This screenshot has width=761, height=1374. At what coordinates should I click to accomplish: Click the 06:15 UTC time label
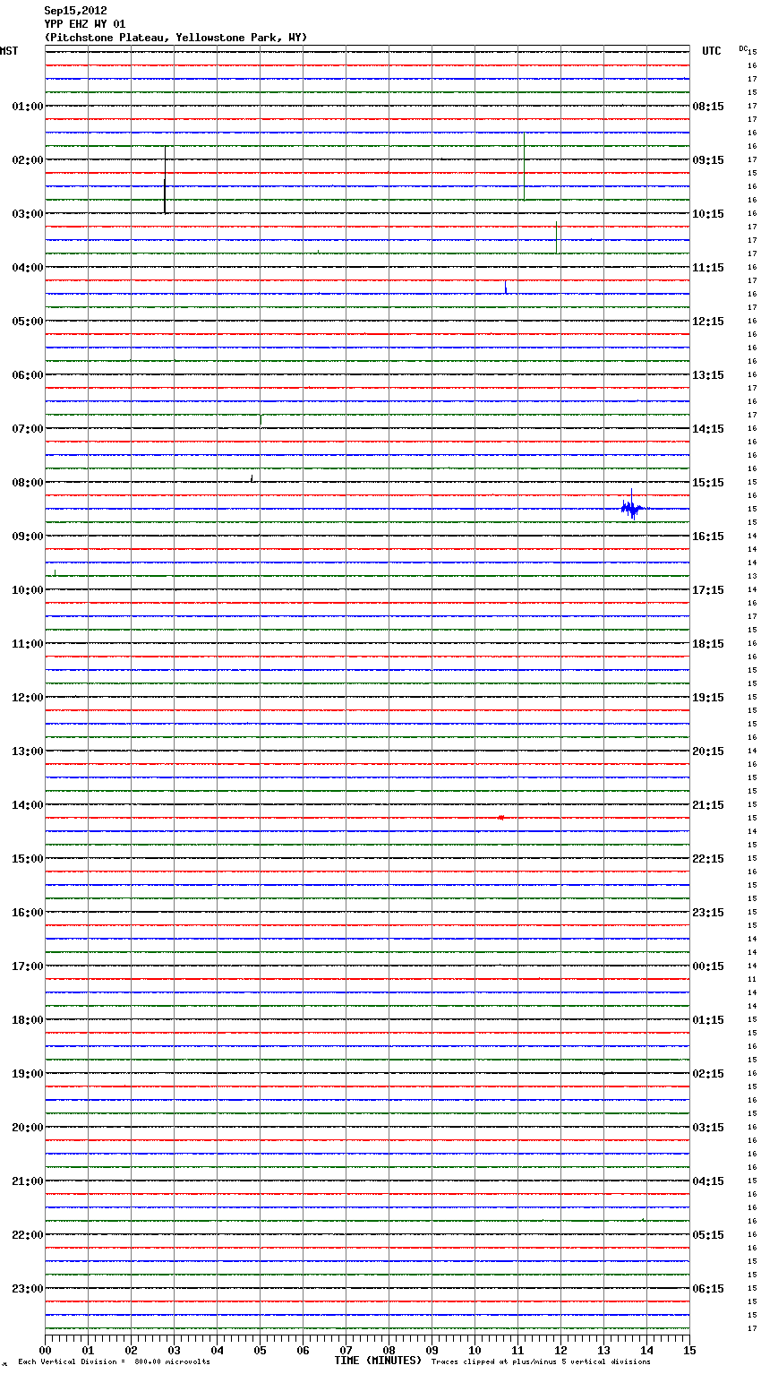tap(708, 1289)
